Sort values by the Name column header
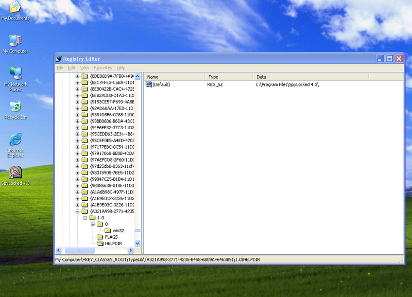 pos(175,77)
